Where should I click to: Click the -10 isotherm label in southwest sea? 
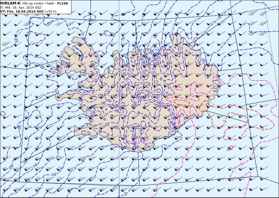(x=53, y=175)
